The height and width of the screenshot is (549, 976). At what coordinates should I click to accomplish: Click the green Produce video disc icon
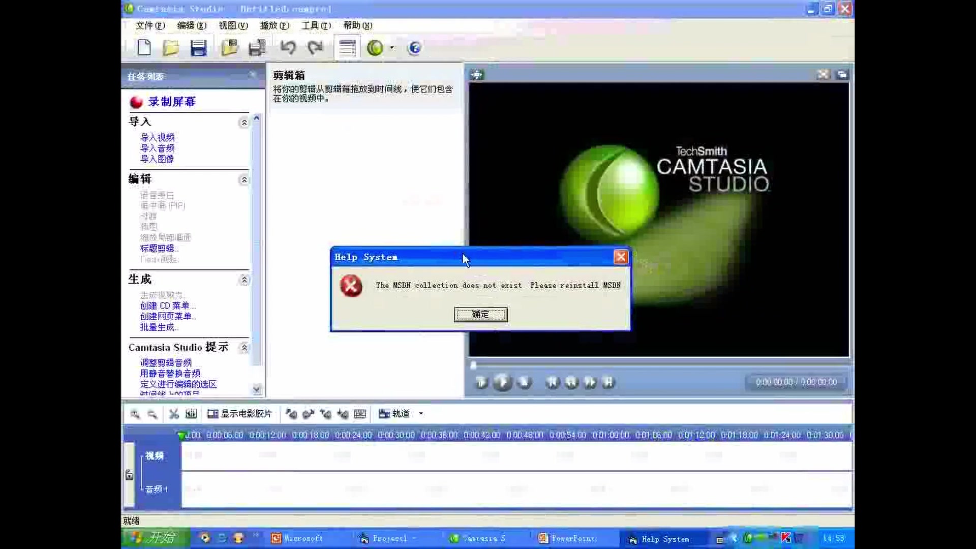[375, 47]
